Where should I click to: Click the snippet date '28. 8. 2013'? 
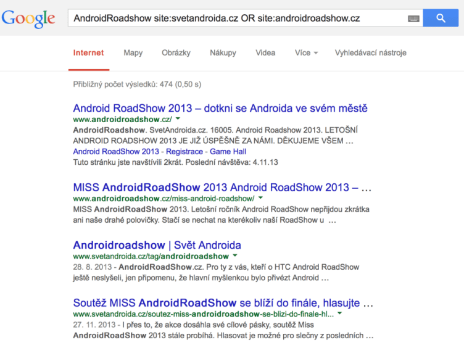point(93,267)
